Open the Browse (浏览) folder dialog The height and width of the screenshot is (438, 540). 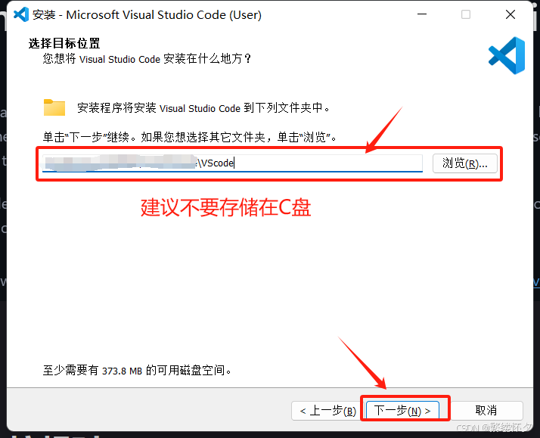pyautogui.click(x=464, y=163)
